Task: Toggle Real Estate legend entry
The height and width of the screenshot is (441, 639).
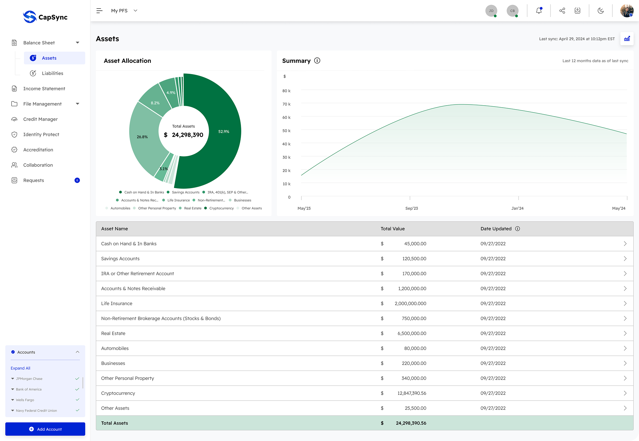Action: pos(190,208)
